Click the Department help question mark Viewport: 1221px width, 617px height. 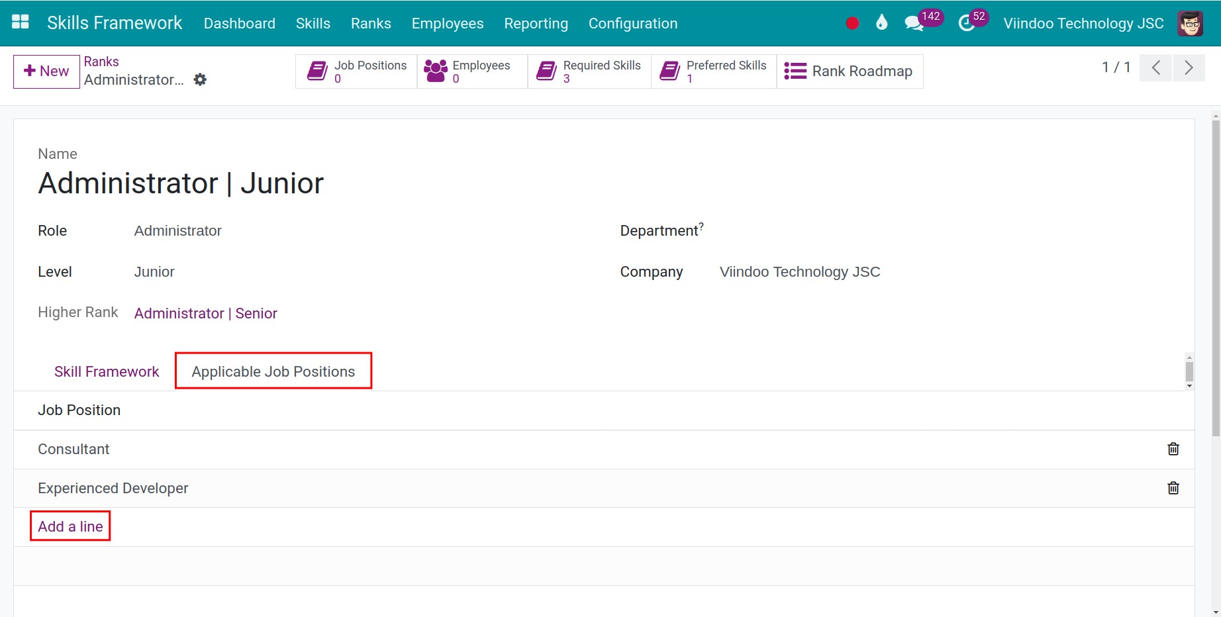pyautogui.click(x=701, y=226)
